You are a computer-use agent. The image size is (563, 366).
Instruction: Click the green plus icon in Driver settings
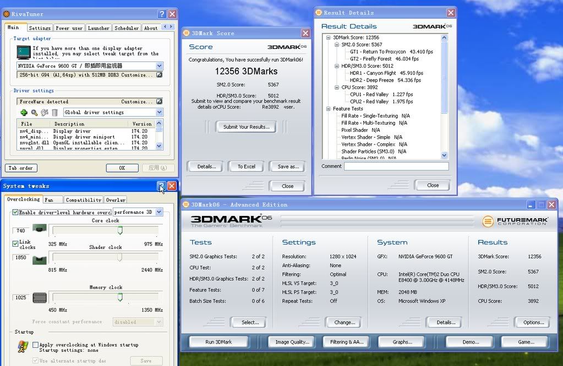coord(24,113)
